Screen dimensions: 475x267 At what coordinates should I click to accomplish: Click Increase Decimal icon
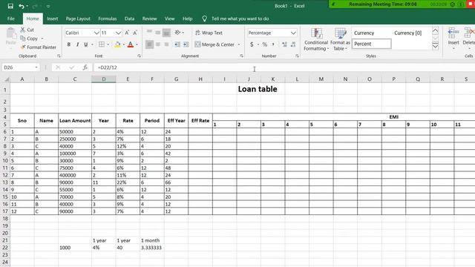(284, 44)
